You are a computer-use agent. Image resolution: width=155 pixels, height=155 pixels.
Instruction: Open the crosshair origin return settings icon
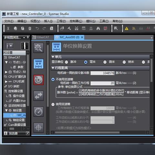pos(38,128)
